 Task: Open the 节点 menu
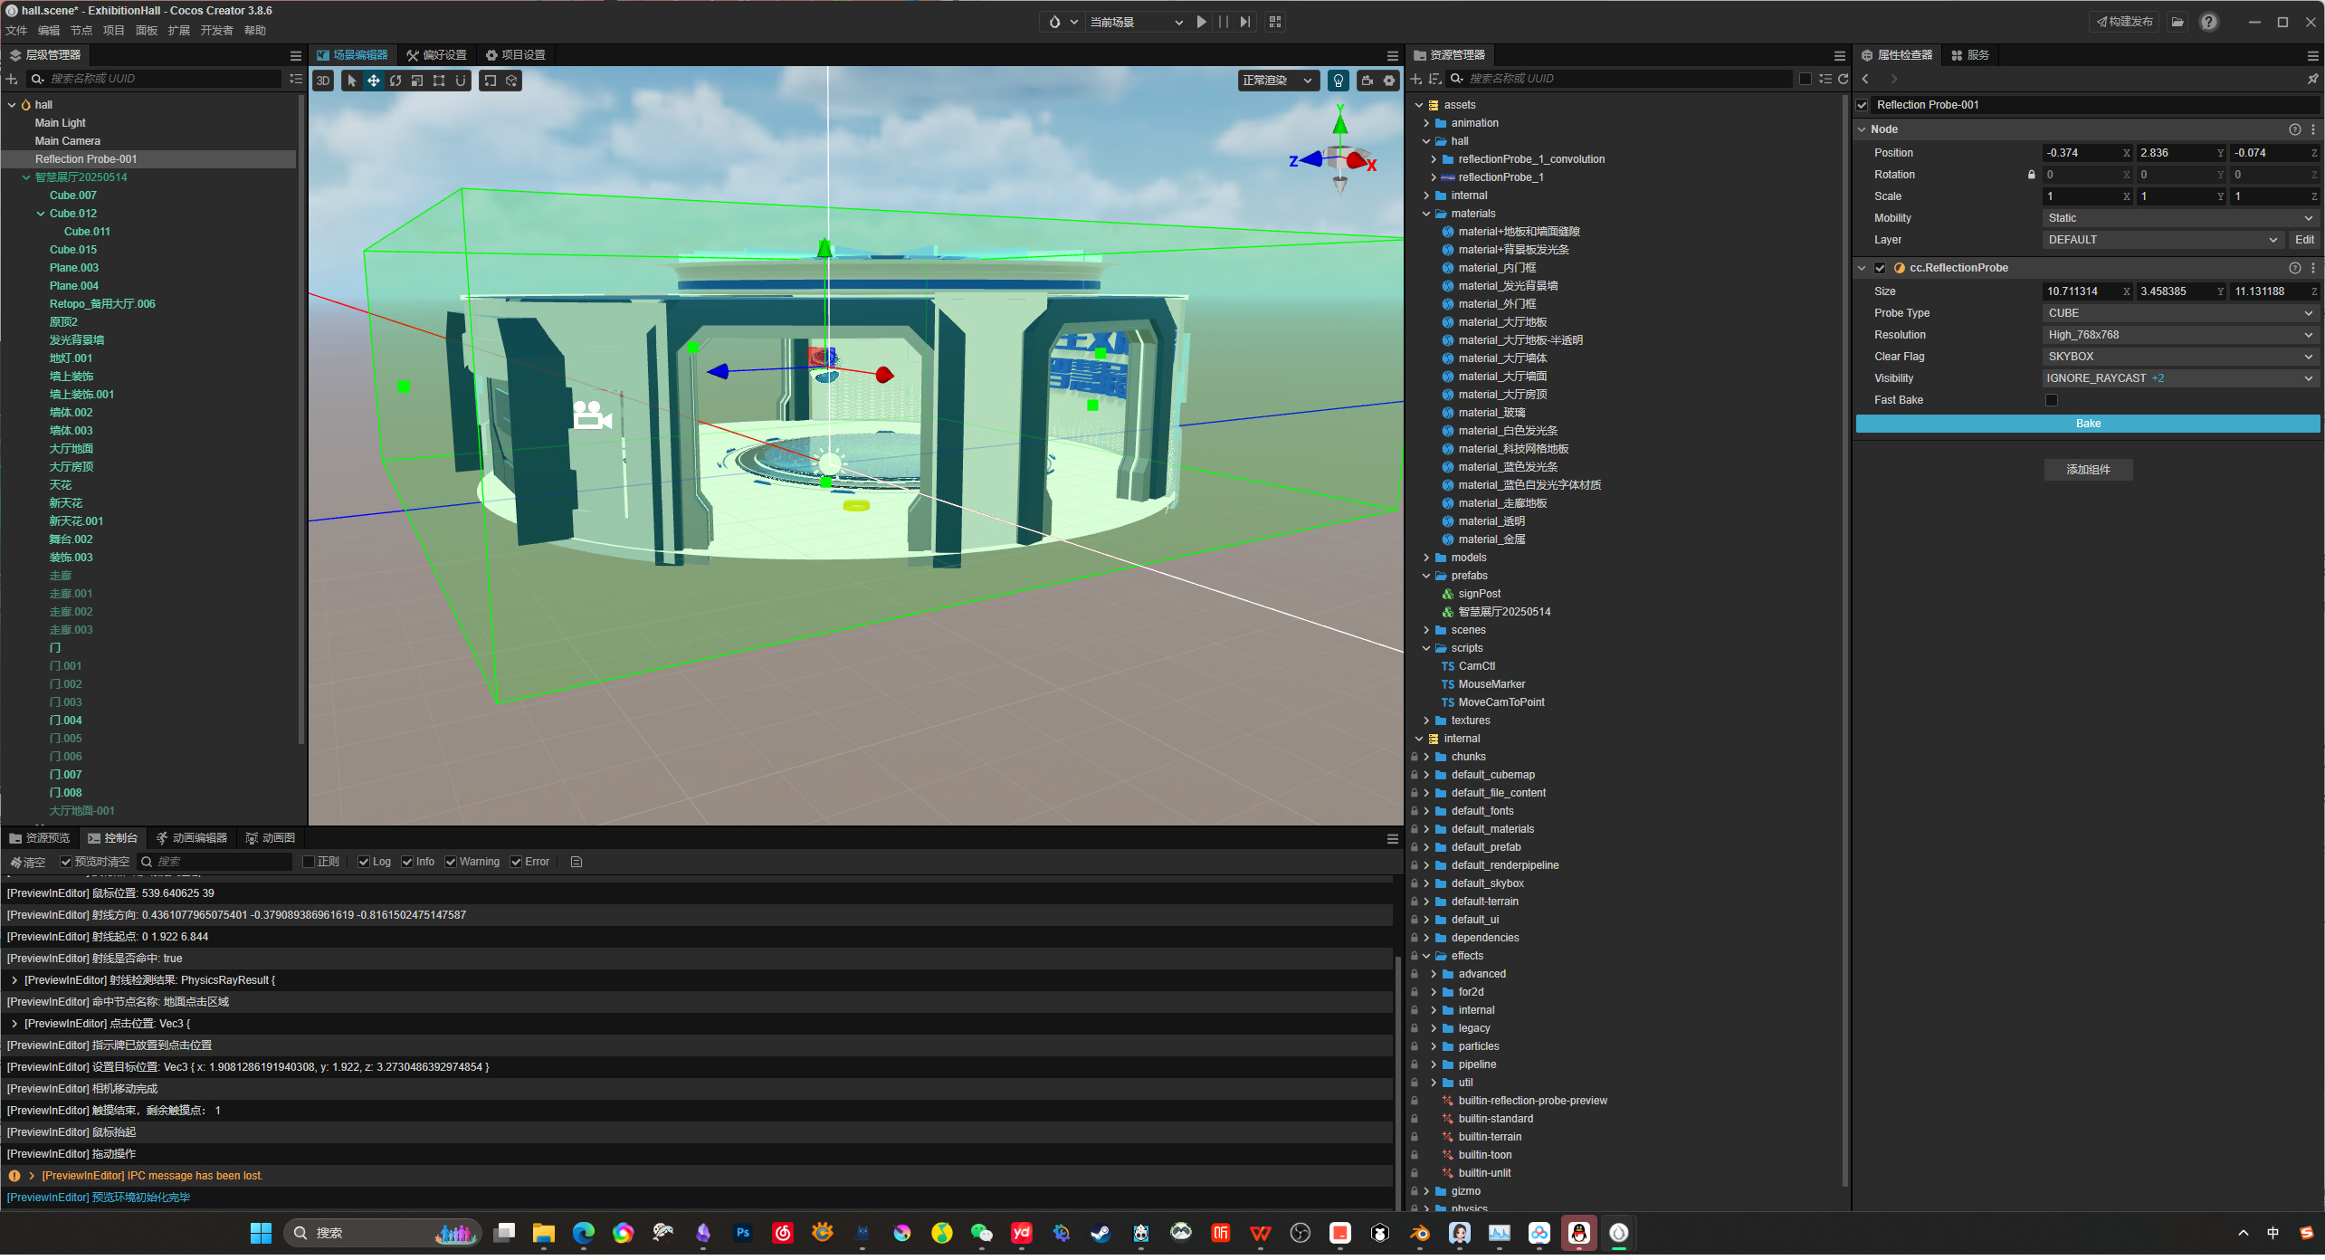coord(81,31)
